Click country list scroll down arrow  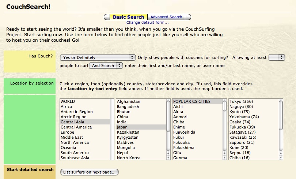click(168, 158)
